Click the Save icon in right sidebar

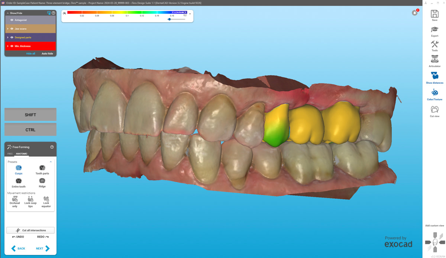(434, 15)
